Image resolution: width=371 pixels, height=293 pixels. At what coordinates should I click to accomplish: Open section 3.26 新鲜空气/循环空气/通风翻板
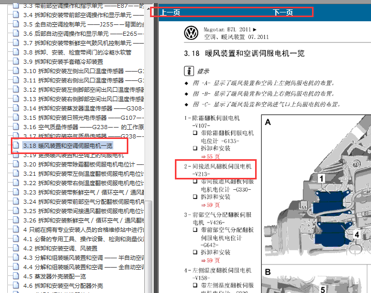83,220
